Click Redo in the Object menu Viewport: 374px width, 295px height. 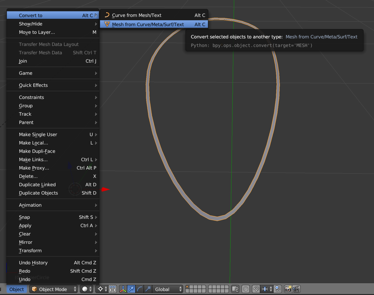[x=53, y=271]
